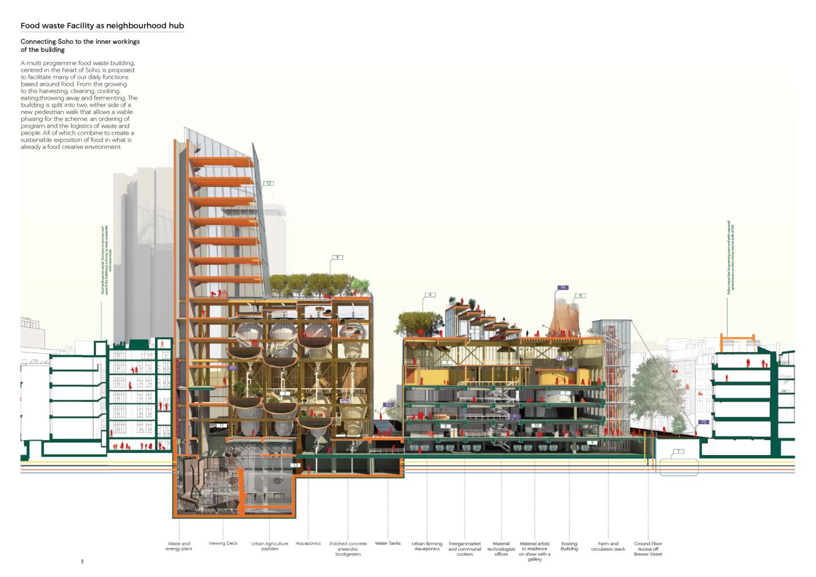Select 'Freeganmarket and communal cookers' label
Image resolution: width=816 pixels, height=577 pixels.
465,548
